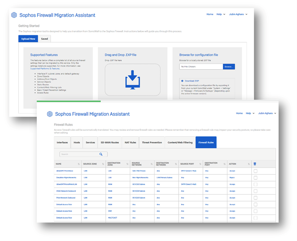Switch to the Saved tab

[x=44, y=39]
